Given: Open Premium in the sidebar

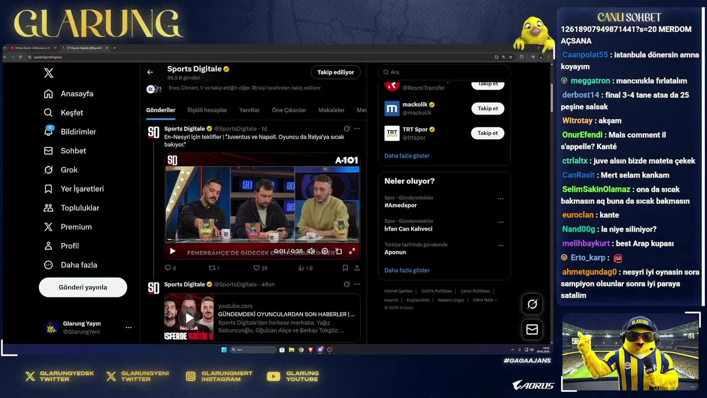Looking at the screenshot, I should [x=68, y=227].
